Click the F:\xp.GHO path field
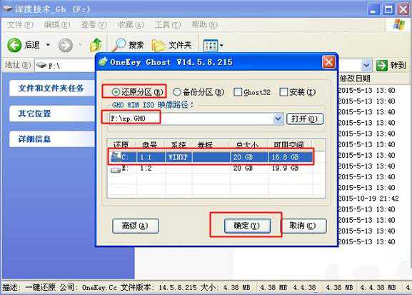 pyautogui.click(x=191, y=119)
